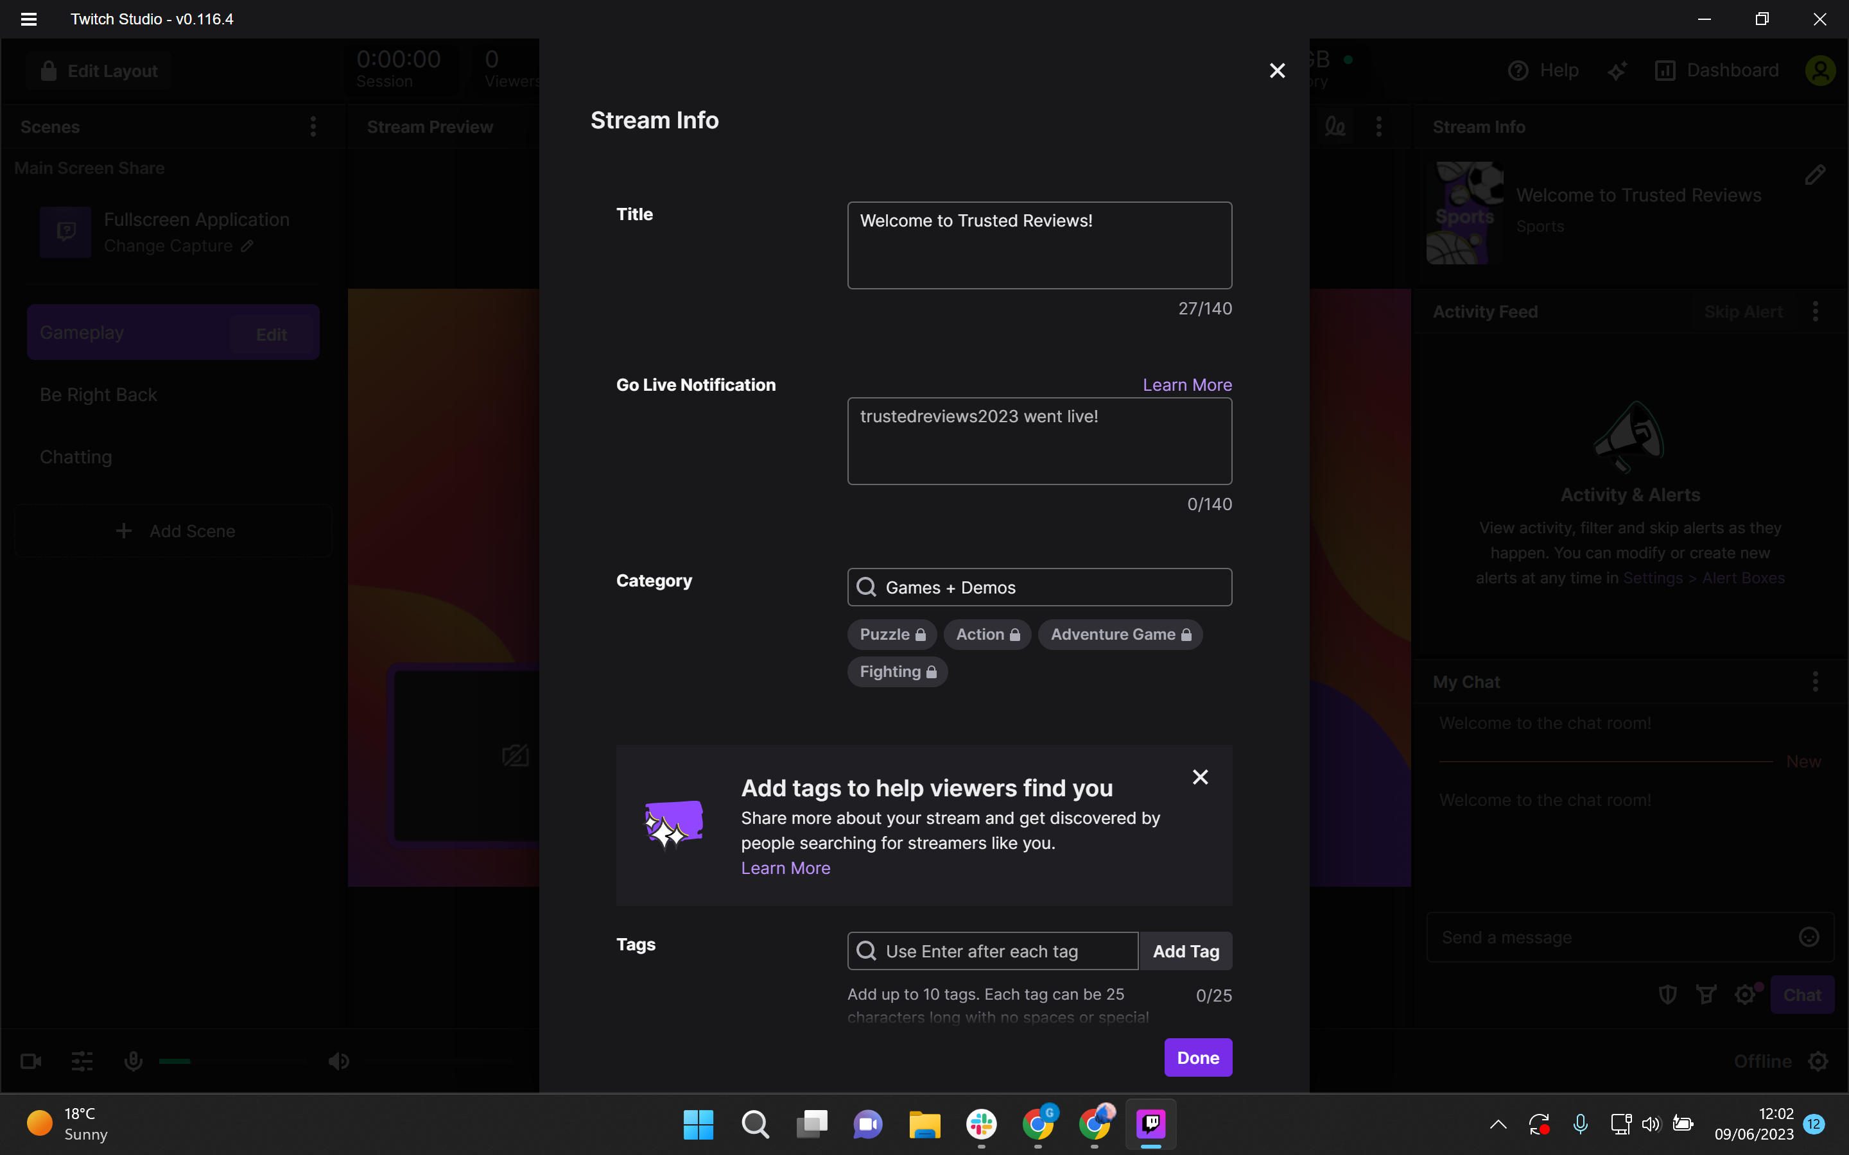Click the microphone level meter
This screenshot has height=1155, width=1849.
click(x=234, y=1061)
